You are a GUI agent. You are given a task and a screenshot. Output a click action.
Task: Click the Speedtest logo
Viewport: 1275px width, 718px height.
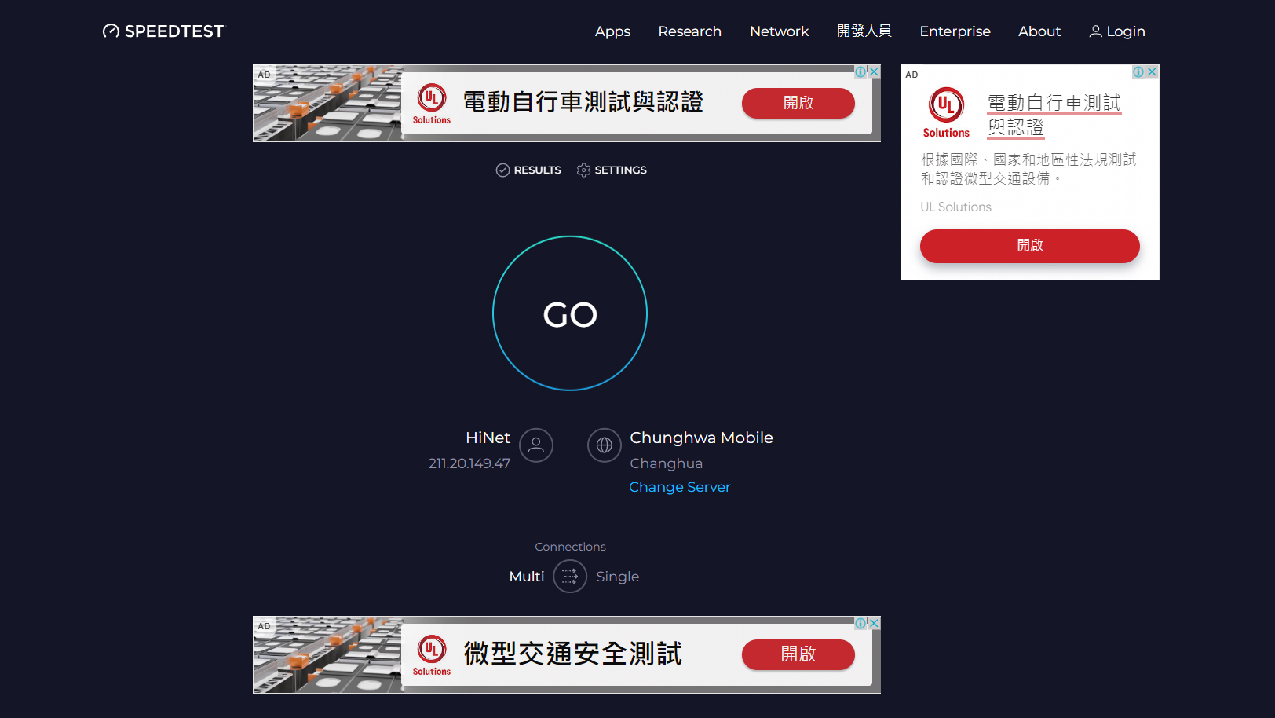click(x=163, y=31)
